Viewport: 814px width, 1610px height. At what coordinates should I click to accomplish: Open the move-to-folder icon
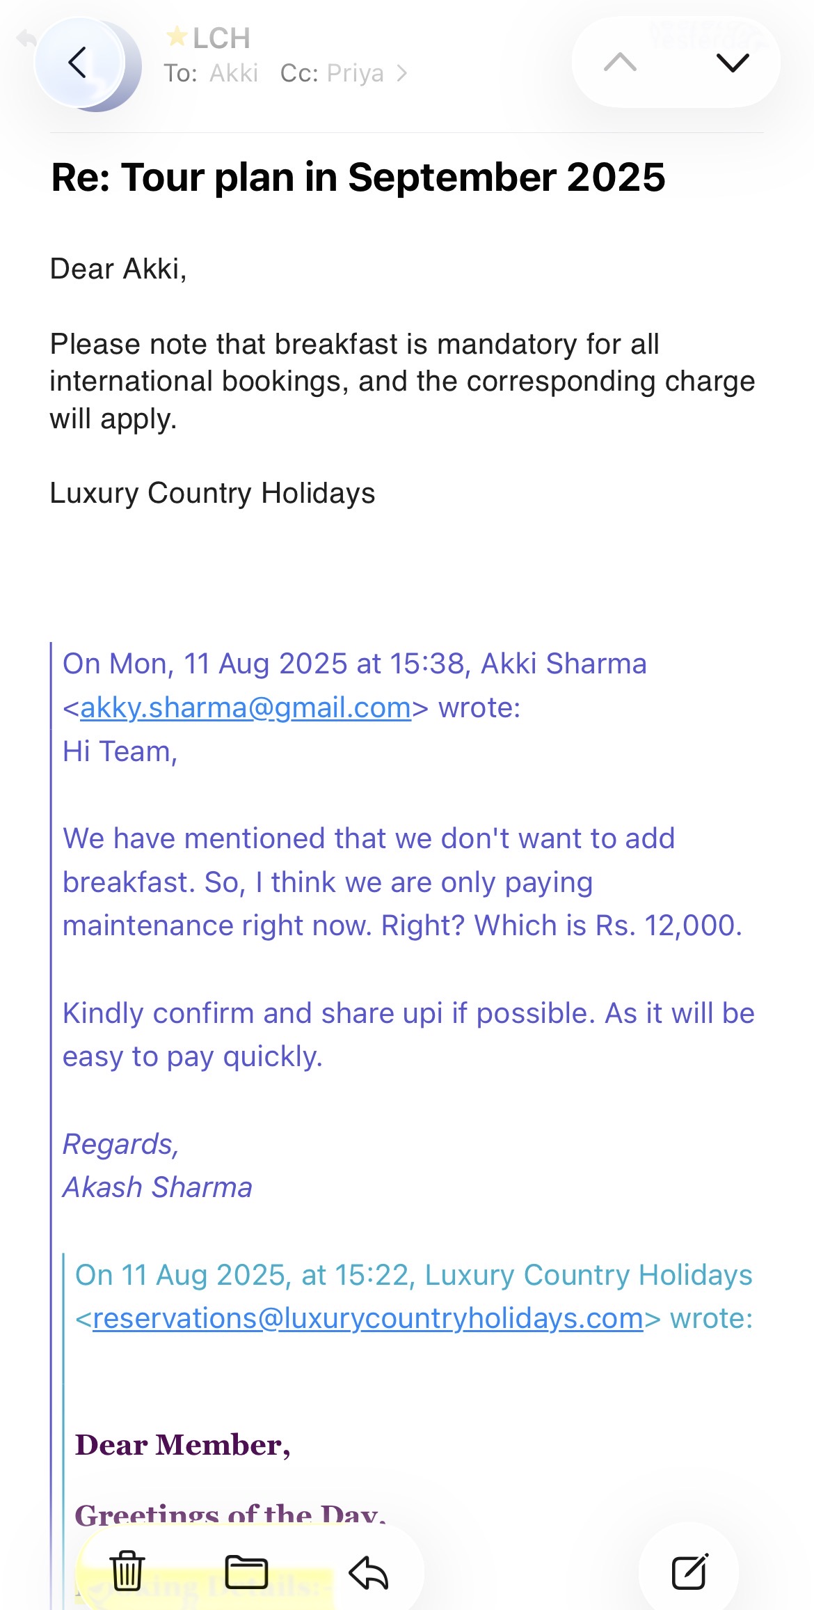(x=246, y=1571)
